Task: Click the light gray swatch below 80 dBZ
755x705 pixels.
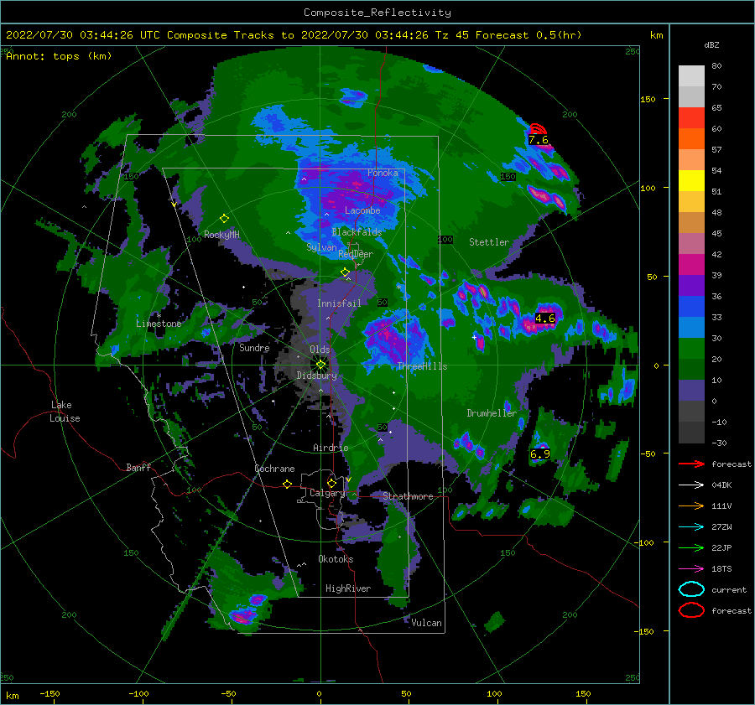Action: 691,76
